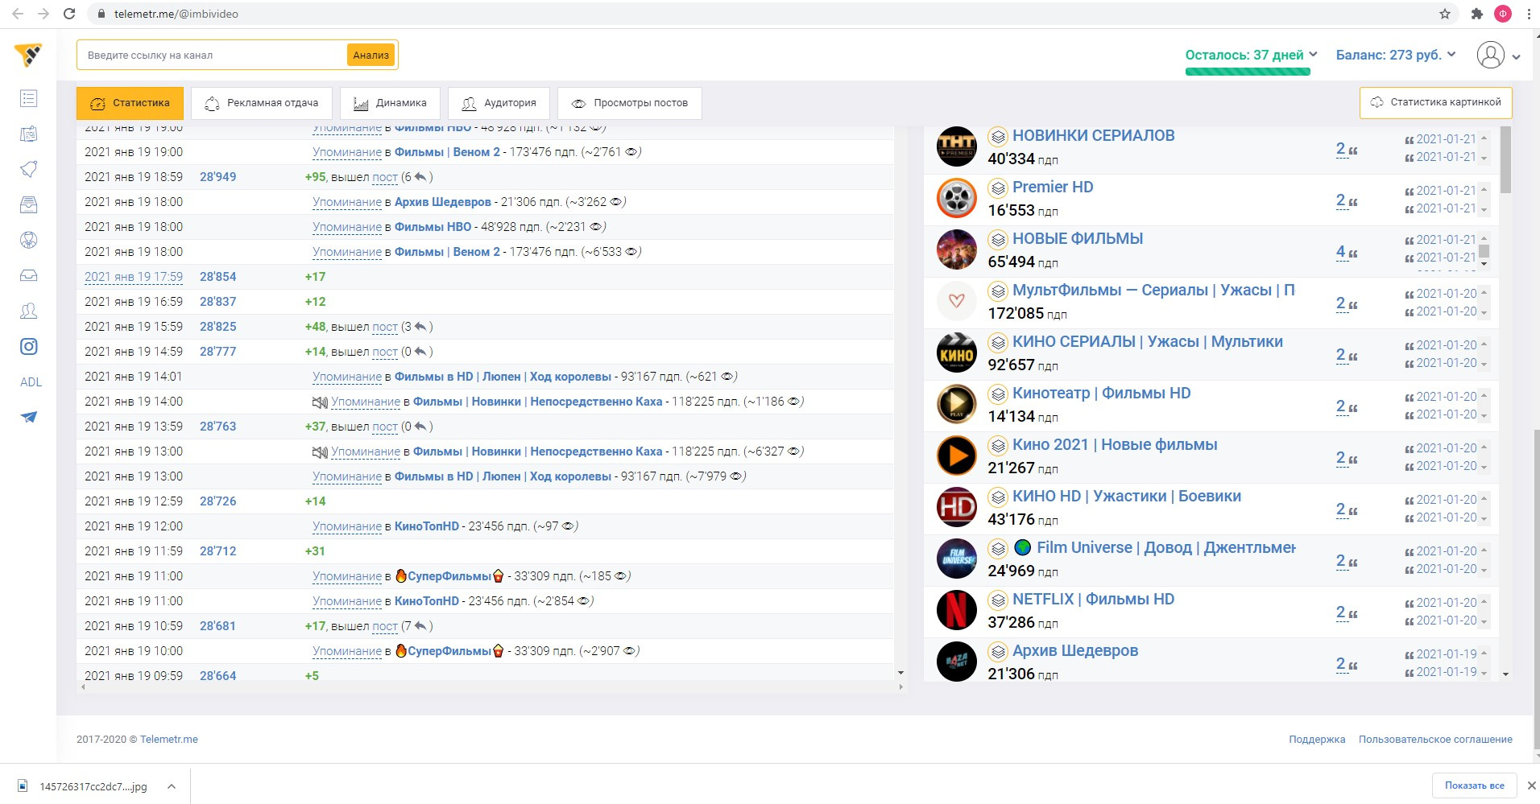Click the muted speaker icon in 13:00 row
This screenshot has height=804, width=1540.
point(320,451)
